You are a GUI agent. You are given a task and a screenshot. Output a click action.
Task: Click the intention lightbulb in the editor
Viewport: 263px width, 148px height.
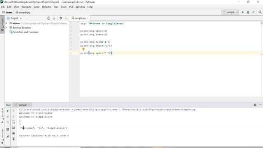pos(83,49)
